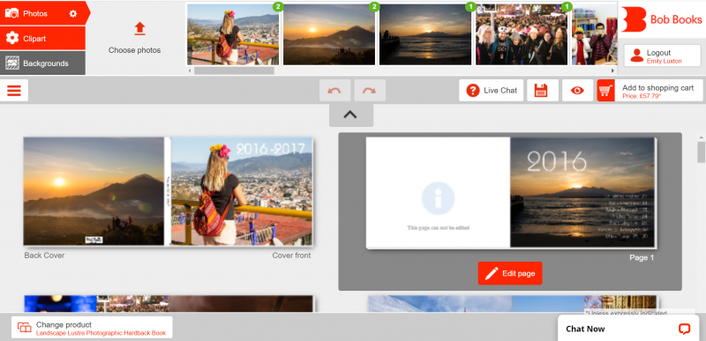Select the crowd group photo thumbnail
This screenshot has width=706, height=341.
pos(522,34)
